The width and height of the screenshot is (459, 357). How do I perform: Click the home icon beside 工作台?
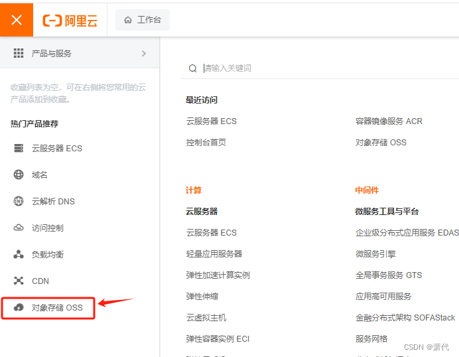(128, 20)
